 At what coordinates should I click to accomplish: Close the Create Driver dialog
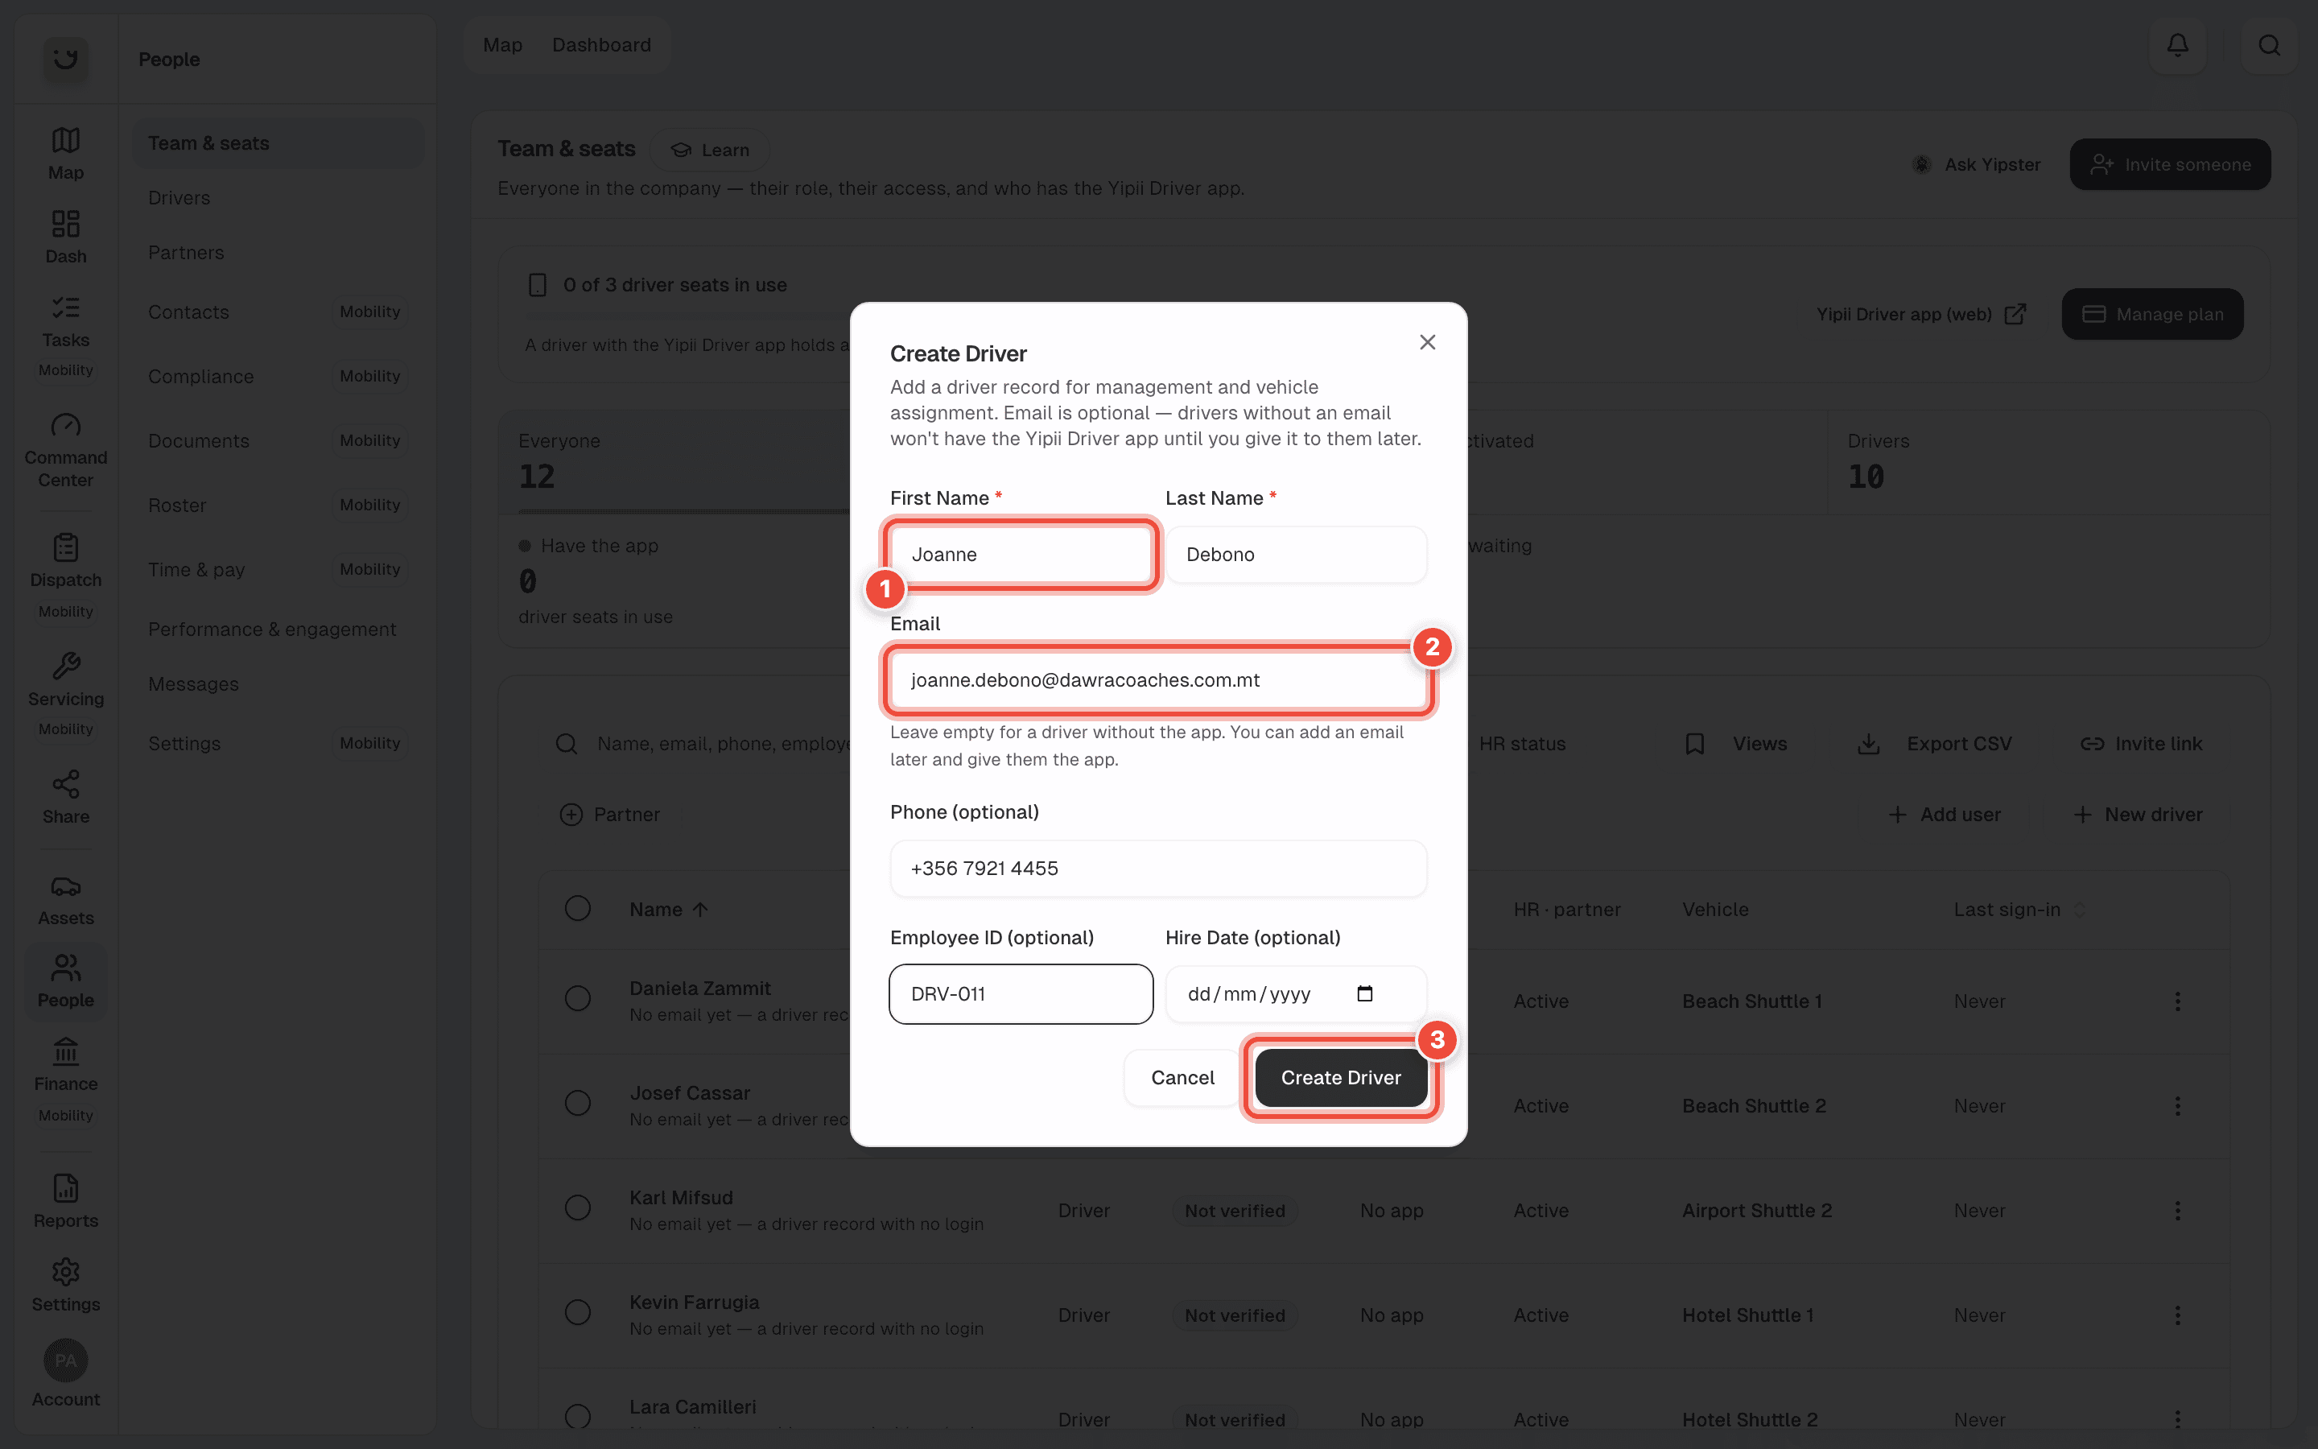tap(1427, 342)
